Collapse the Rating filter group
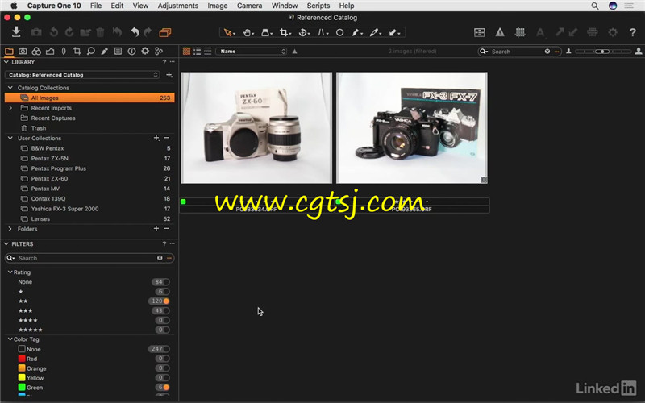 click(x=10, y=272)
